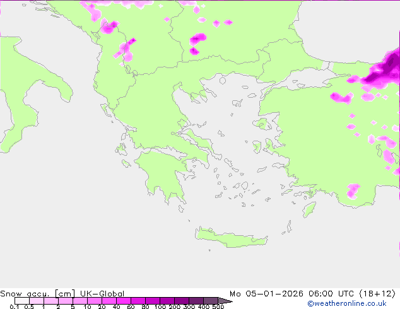
Task: Click the '10' legend scale value
Action: 87,306
